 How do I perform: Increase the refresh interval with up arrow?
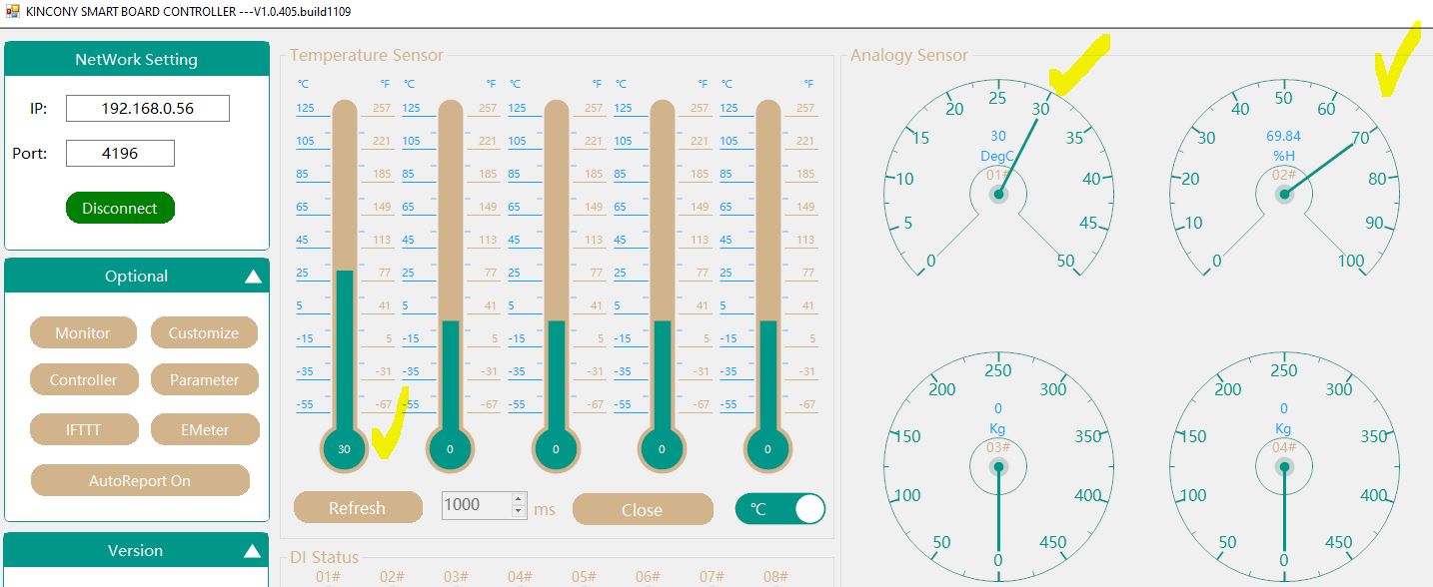(518, 498)
